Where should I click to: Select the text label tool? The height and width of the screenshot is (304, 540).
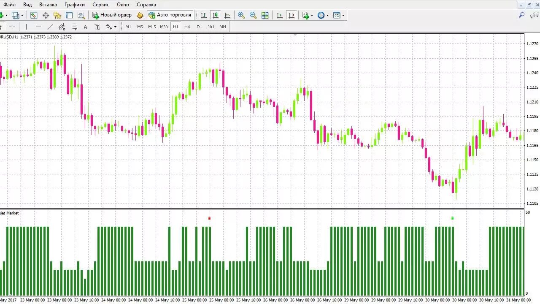pyautogui.click(x=97, y=27)
